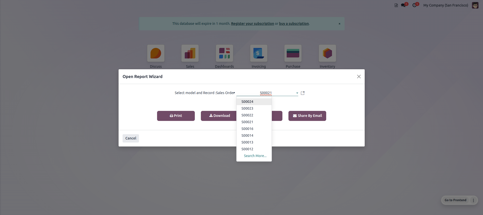Image resolution: width=483 pixels, height=215 pixels.
Task: Open the user avatar menu
Action: click(x=475, y=5)
